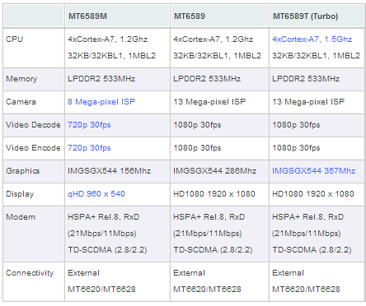The height and width of the screenshot is (306, 366).
Task: Click 720p 30fps in Video Decode row
Action: (89, 125)
